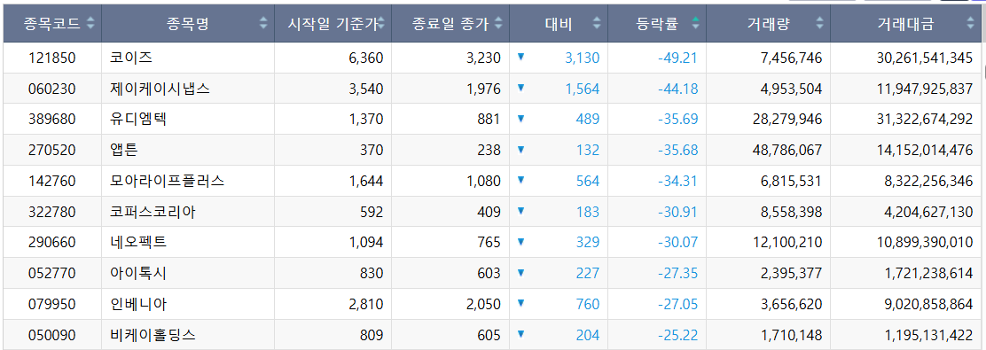Select stock name 유디엠텍
The image size is (986, 350).
tap(138, 120)
